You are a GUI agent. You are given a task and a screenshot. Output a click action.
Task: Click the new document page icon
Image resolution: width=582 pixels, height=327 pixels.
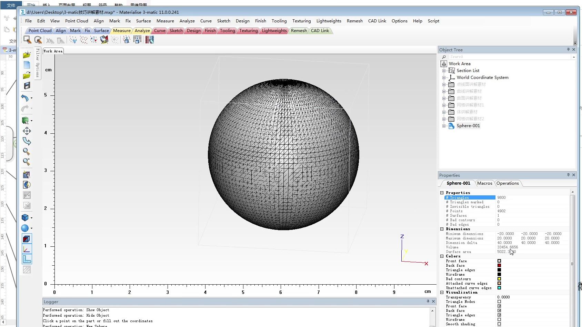tap(27, 65)
